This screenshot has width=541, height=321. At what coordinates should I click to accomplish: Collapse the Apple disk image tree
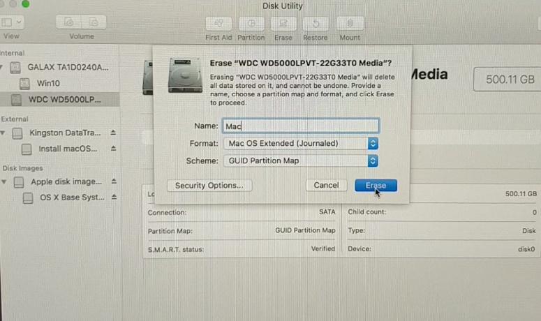3,181
